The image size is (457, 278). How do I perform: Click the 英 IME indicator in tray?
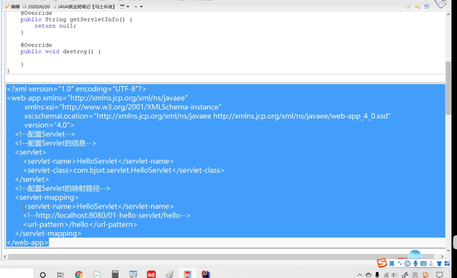point(415,275)
